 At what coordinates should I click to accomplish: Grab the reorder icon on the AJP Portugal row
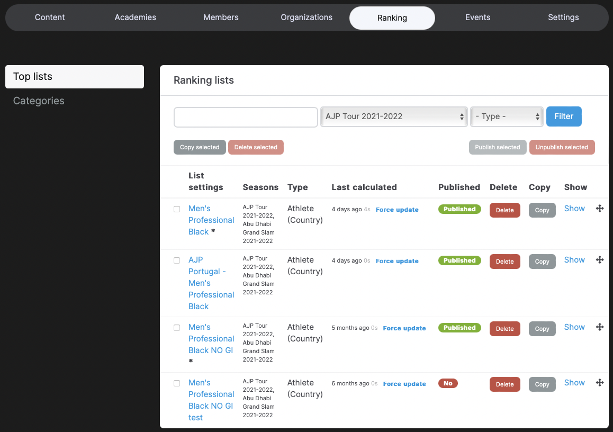point(600,260)
